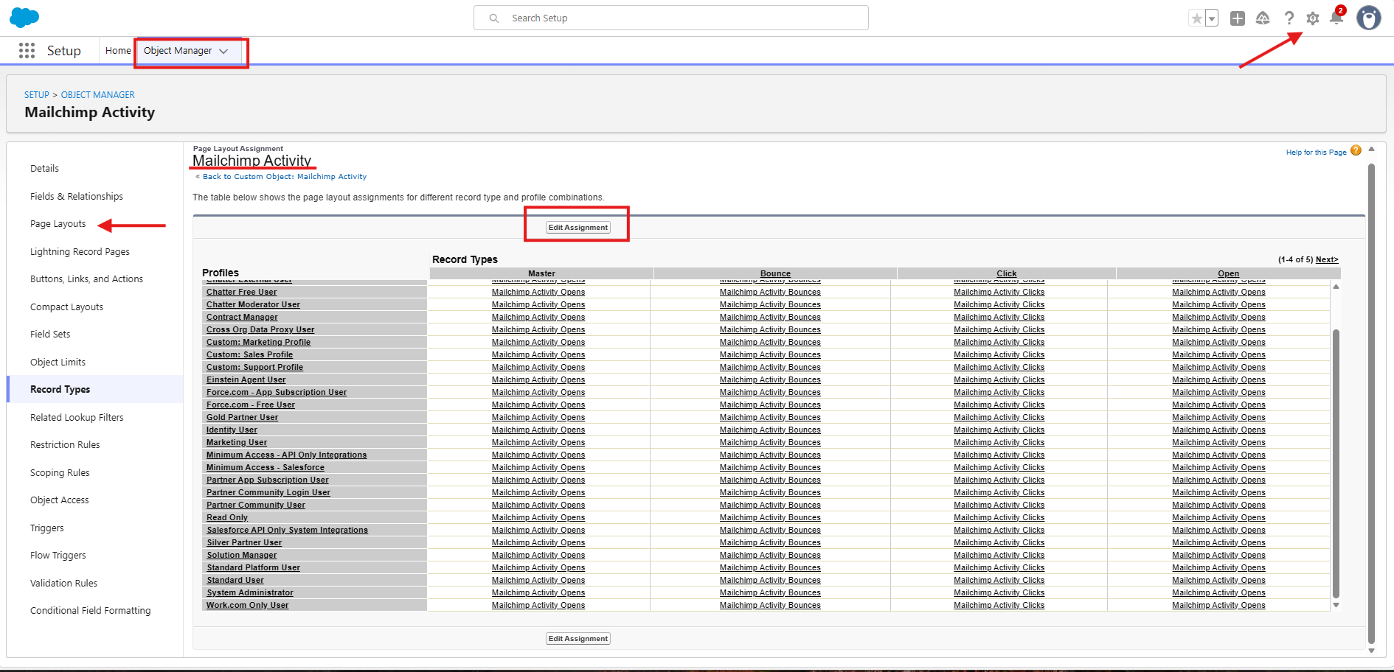Click the Favorites star icon
1394x672 pixels.
pyautogui.click(x=1196, y=18)
